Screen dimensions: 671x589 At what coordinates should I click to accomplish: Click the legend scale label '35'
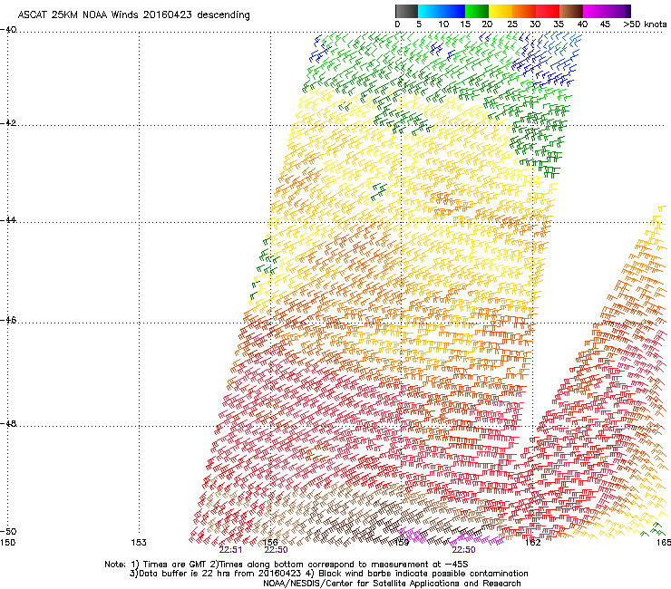559,24
